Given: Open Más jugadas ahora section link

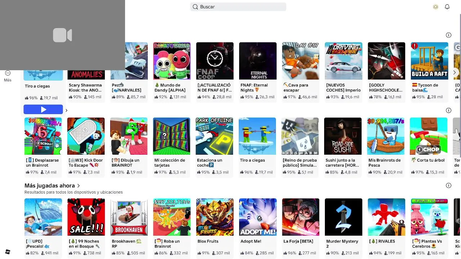Looking at the screenshot, I should (52, 186).
